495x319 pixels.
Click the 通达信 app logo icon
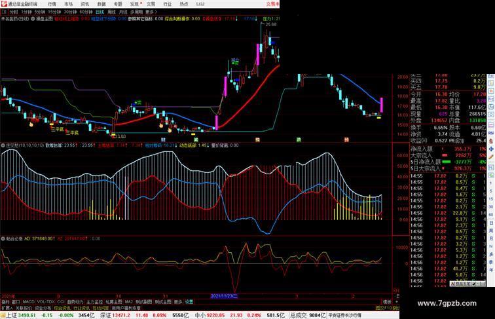pos(4,4)
